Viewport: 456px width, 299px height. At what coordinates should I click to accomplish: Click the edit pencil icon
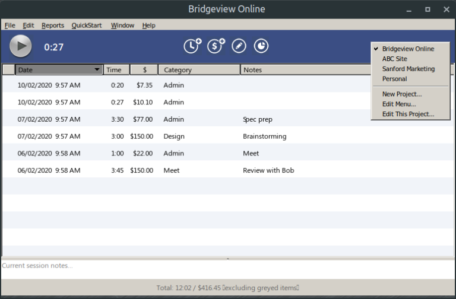(x=239, y=46)
